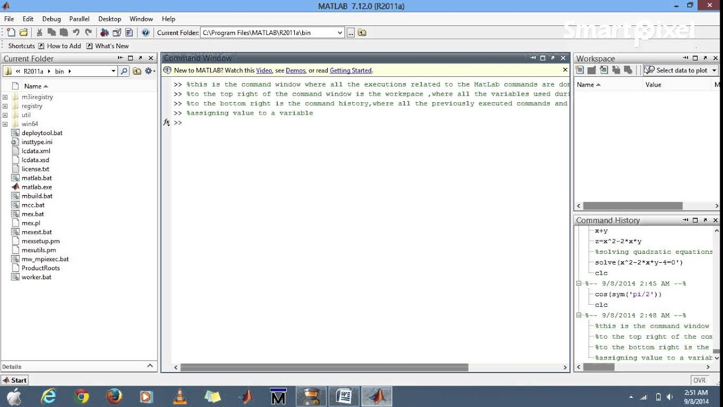The image size is (723, 407).
Task: Select matlab.exe in file list
Action: tap(37, 187)
